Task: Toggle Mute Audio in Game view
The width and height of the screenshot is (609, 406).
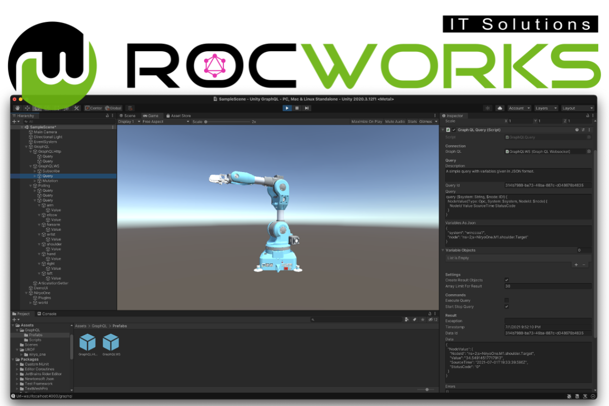Action: pos(395,122)
